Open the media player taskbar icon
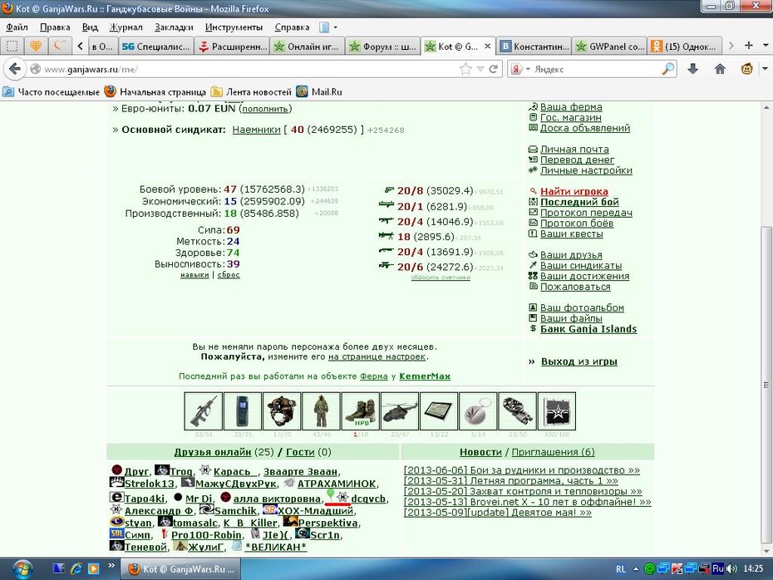Image resolution: width=773 pixels, height=580 pixels. tap(93, 568)
